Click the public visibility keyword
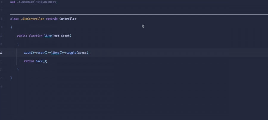268x120 pixels. [x=22, y=36]
